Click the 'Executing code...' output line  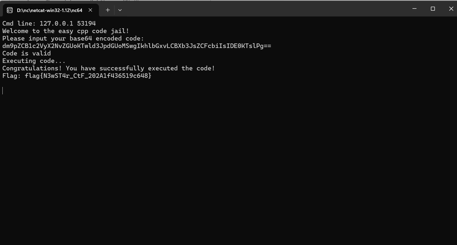(x=34, y=61)
